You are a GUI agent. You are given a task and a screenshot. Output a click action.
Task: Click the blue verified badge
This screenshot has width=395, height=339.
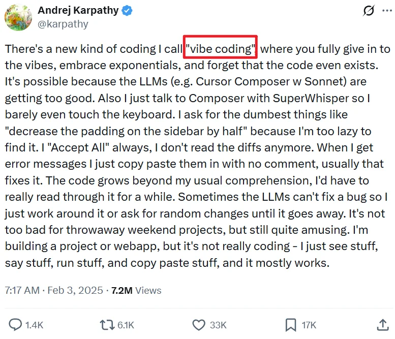[127, 11]
